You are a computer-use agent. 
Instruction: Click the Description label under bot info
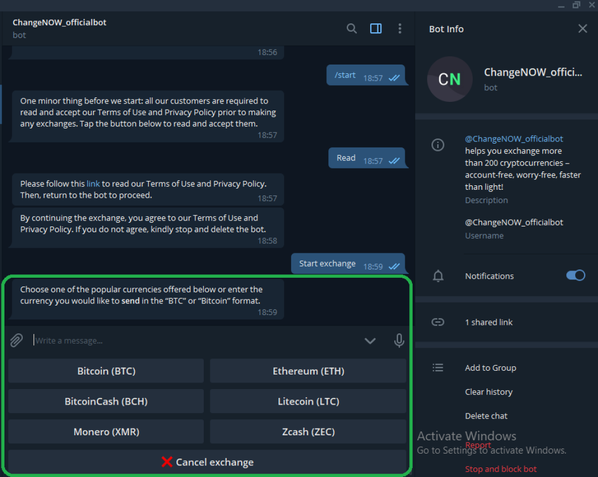486,200
